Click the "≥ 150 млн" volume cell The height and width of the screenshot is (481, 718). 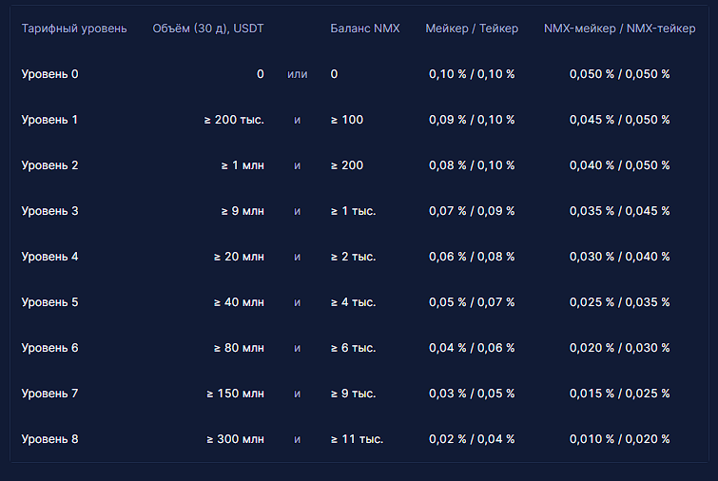pos(236,394)
